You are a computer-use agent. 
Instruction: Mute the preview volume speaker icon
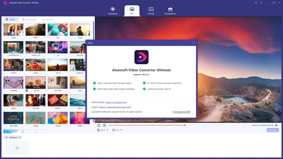[276, 125]
